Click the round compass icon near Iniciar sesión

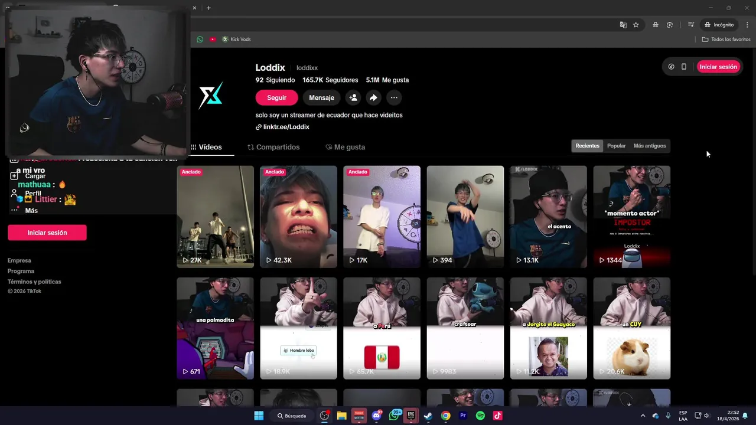pos(671,67)
